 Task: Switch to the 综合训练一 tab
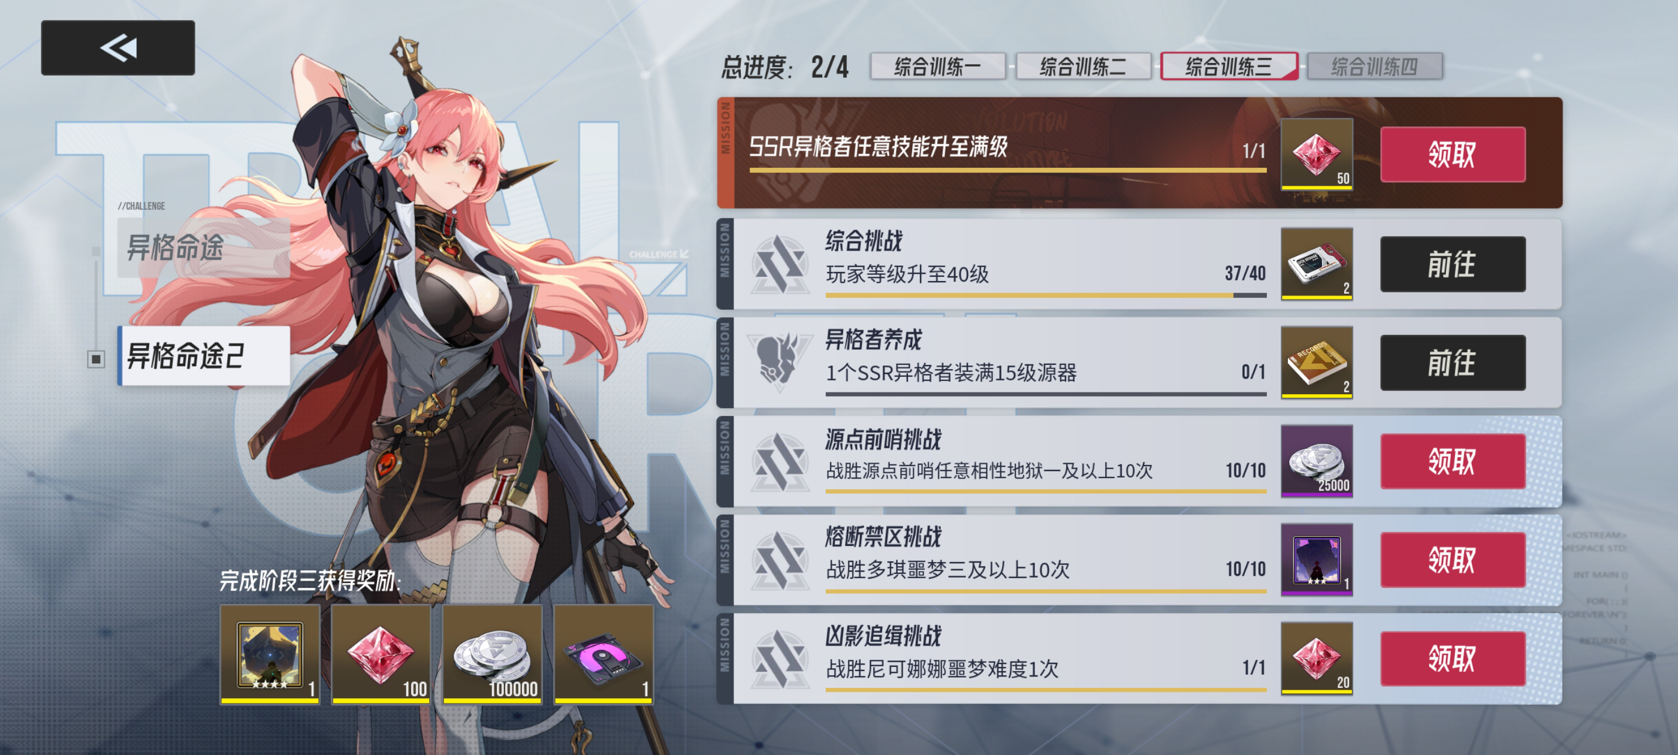[937, 67]
